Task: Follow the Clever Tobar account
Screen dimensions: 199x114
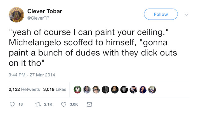Action: pos(161,14)
